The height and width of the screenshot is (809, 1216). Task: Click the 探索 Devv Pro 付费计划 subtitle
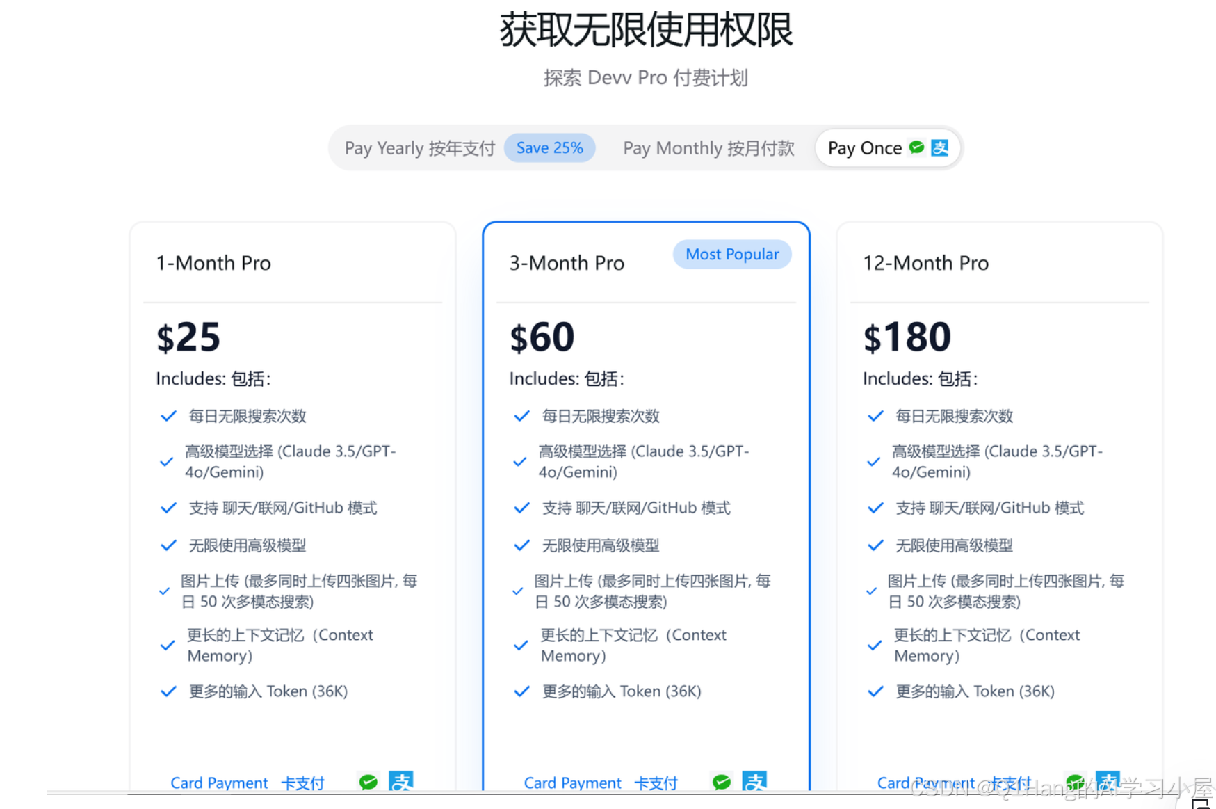(x=646, y=77)
